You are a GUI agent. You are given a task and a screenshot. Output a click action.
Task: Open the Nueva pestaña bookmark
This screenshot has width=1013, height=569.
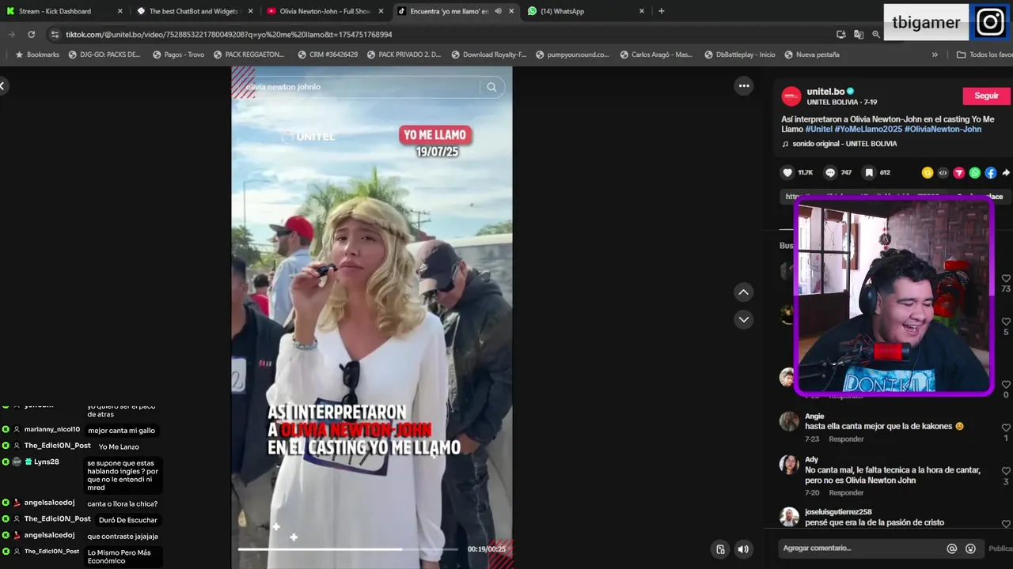(x=812, y=55)
